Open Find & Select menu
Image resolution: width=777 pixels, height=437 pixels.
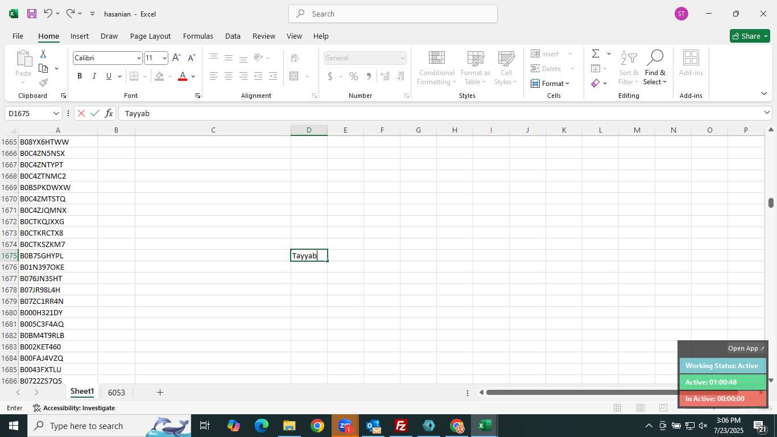655,68
